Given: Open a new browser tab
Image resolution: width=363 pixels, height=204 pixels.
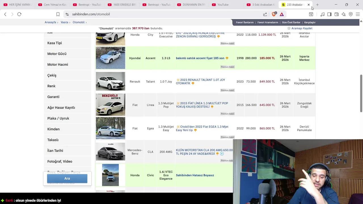Looking at the screenshot, I should tap(317, 5).
